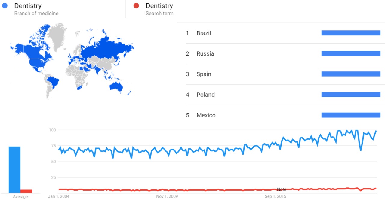
Task: Click the Sep 1, 2015 axis label
Action: pos(275,197)
